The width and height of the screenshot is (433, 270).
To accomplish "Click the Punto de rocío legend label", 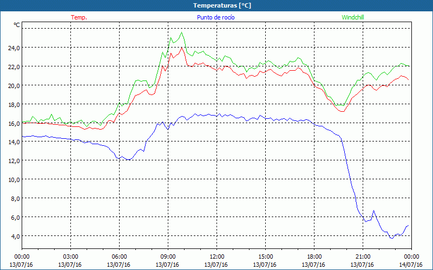I will pos(215,17).
